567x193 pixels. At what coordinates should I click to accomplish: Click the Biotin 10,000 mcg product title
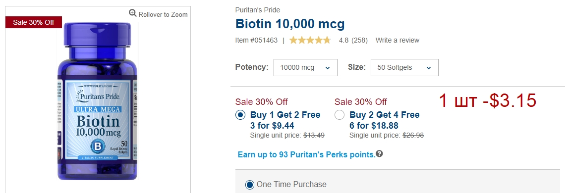pyautogui.click(x=290, y=24)
